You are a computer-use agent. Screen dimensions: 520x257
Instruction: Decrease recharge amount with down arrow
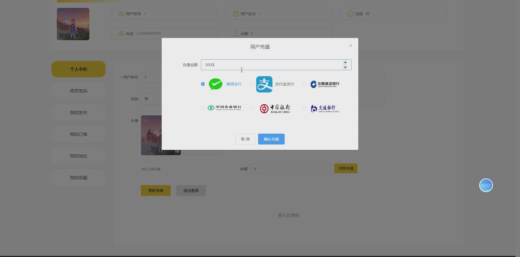click(x=345, y=67)
